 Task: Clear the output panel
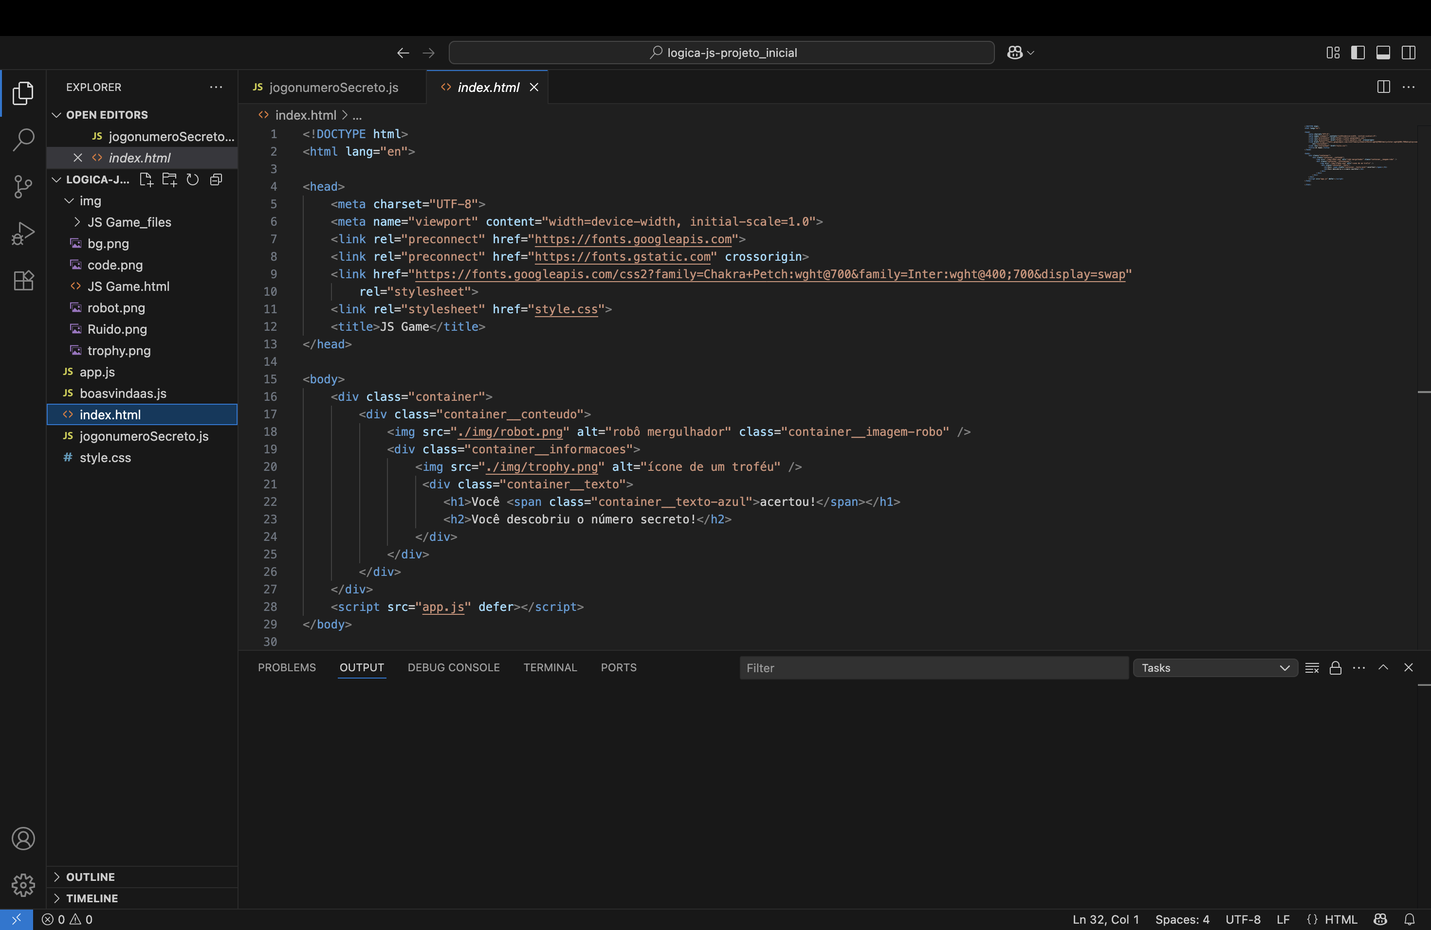coord(1312,667)
